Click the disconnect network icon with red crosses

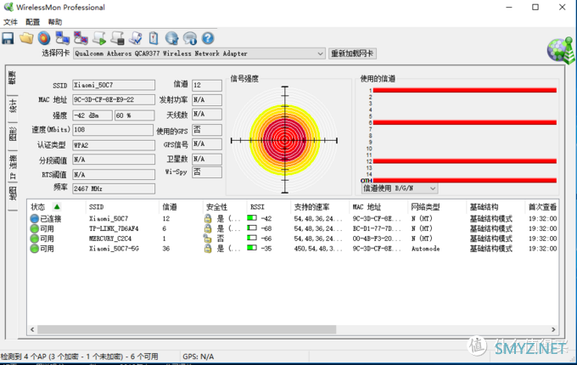tap(81, 38)
